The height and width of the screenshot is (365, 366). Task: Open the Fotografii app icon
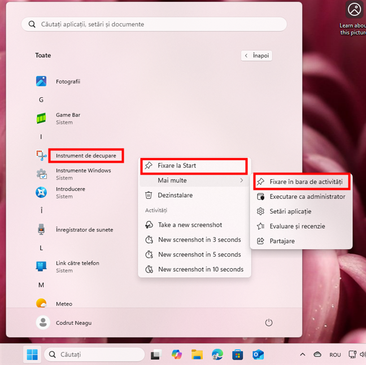pos(41,81)
